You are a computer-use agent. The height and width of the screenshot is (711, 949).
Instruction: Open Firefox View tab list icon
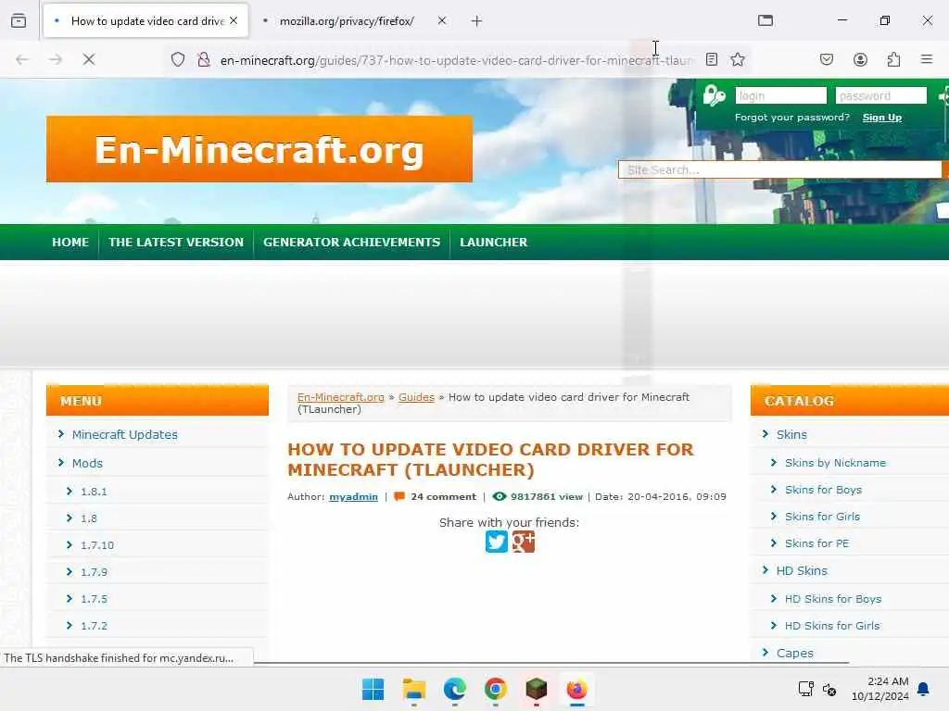[19, 20]
